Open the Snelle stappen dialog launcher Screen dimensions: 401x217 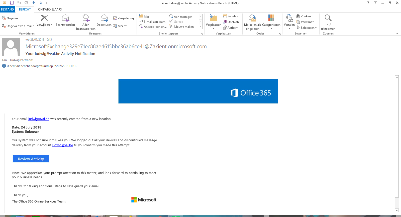[x=202, y=34]
